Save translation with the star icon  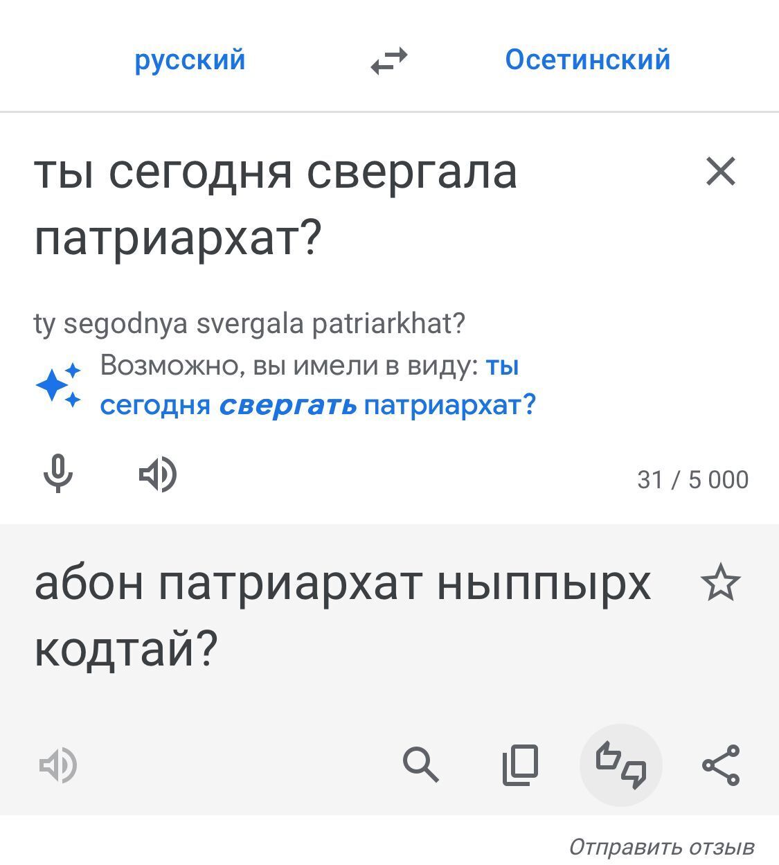pyautogui.click(x=721, y=582)
